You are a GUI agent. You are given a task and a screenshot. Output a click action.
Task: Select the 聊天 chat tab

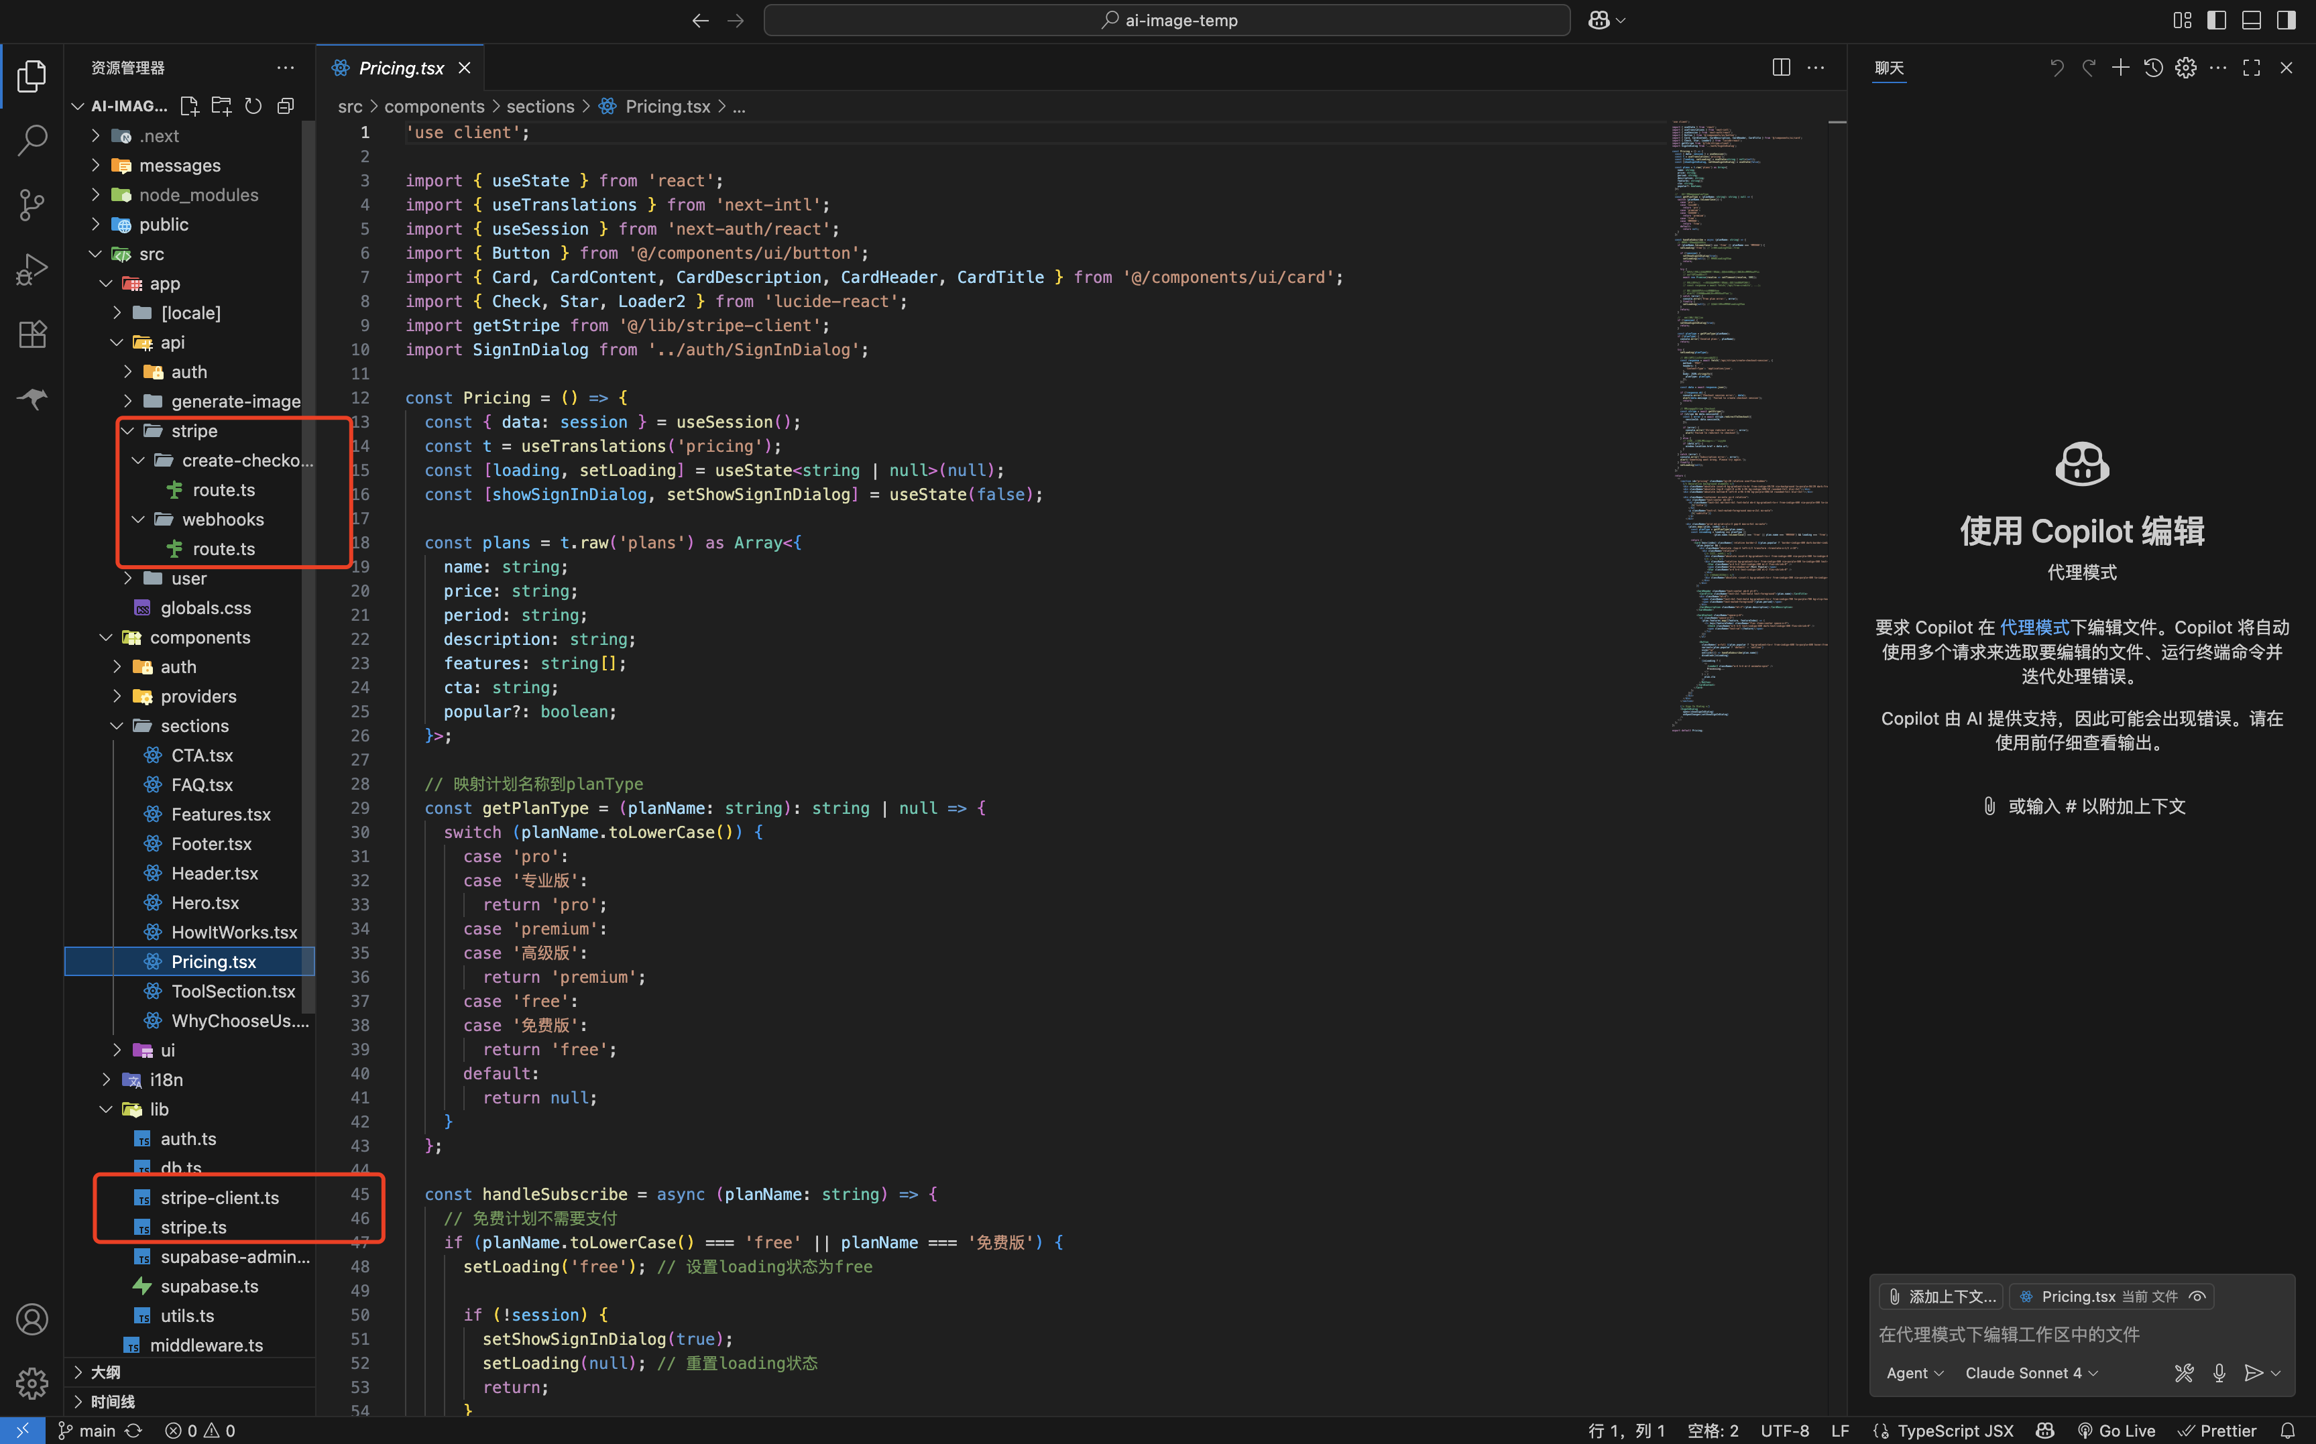(1888, 68)
